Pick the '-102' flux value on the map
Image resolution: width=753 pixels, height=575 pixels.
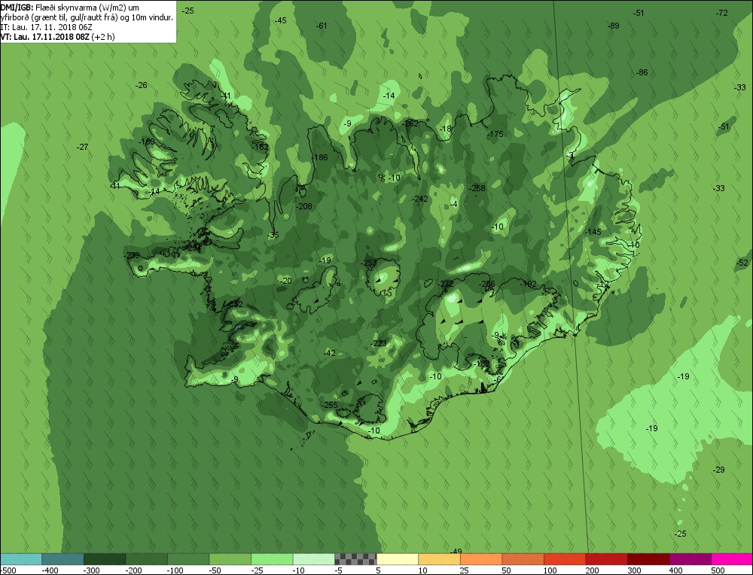529,284
